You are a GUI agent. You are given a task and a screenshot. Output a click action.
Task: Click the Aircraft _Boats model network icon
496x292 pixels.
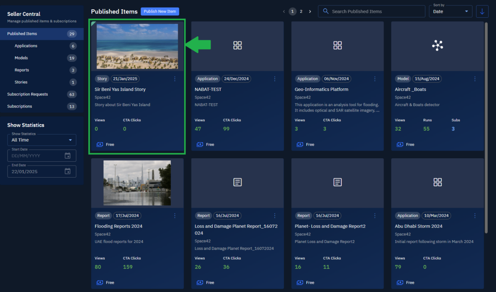437,45
